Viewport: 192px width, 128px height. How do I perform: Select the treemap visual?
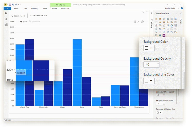click(176, 25)
